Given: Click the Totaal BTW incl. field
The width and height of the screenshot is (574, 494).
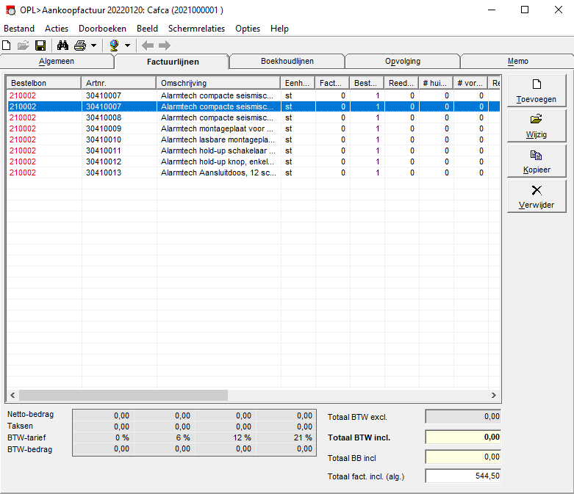Looking at the screenshot, I should click(463, 437).
